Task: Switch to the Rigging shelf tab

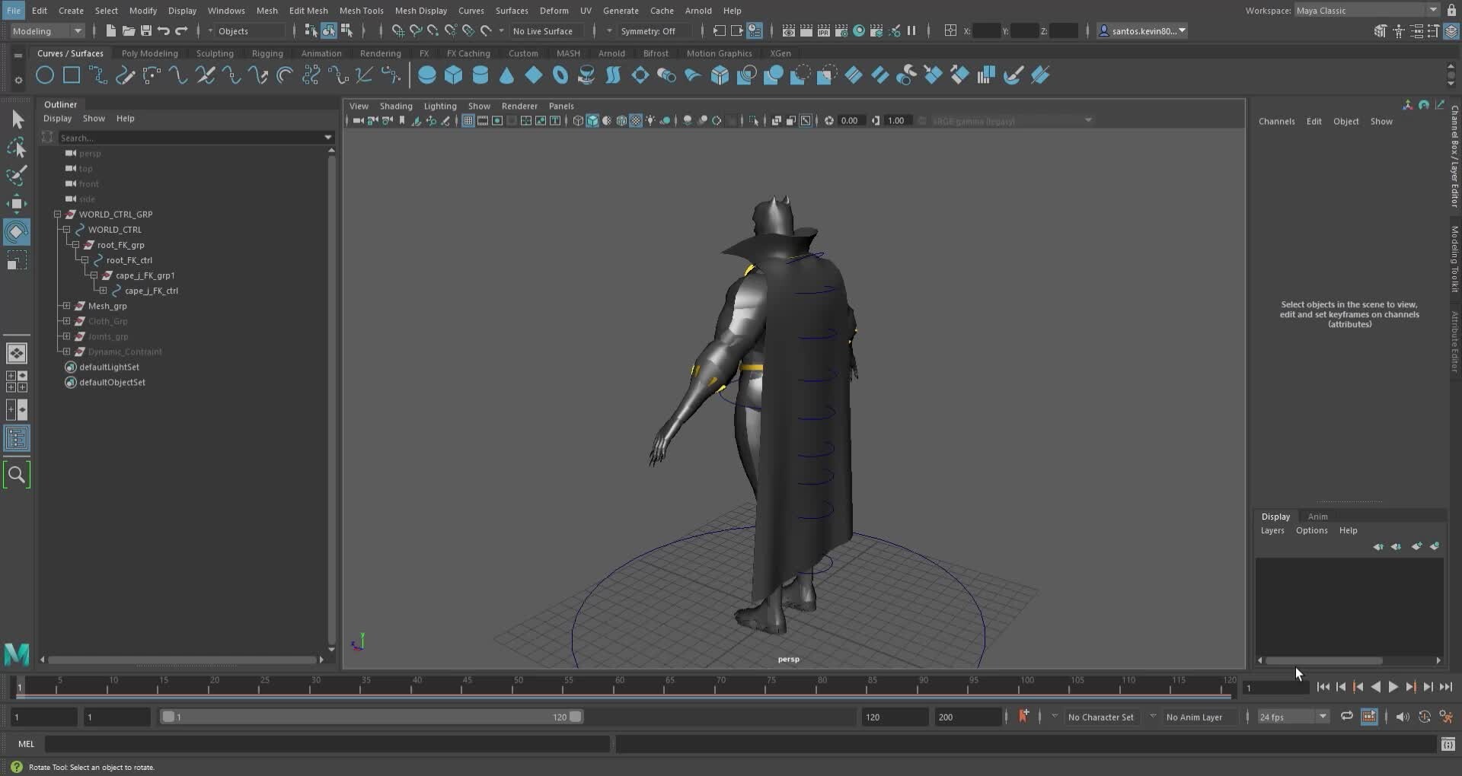Action: point(267,53)
